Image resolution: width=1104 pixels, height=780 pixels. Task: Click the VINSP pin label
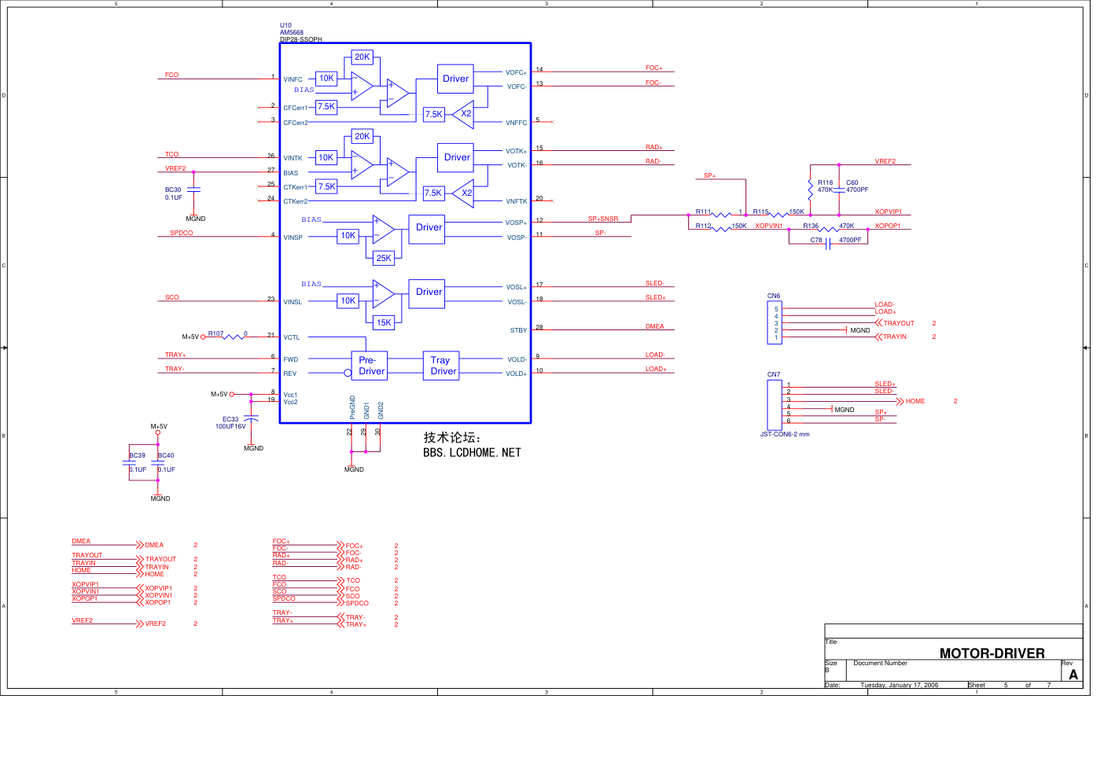click(x=293, y=237)
